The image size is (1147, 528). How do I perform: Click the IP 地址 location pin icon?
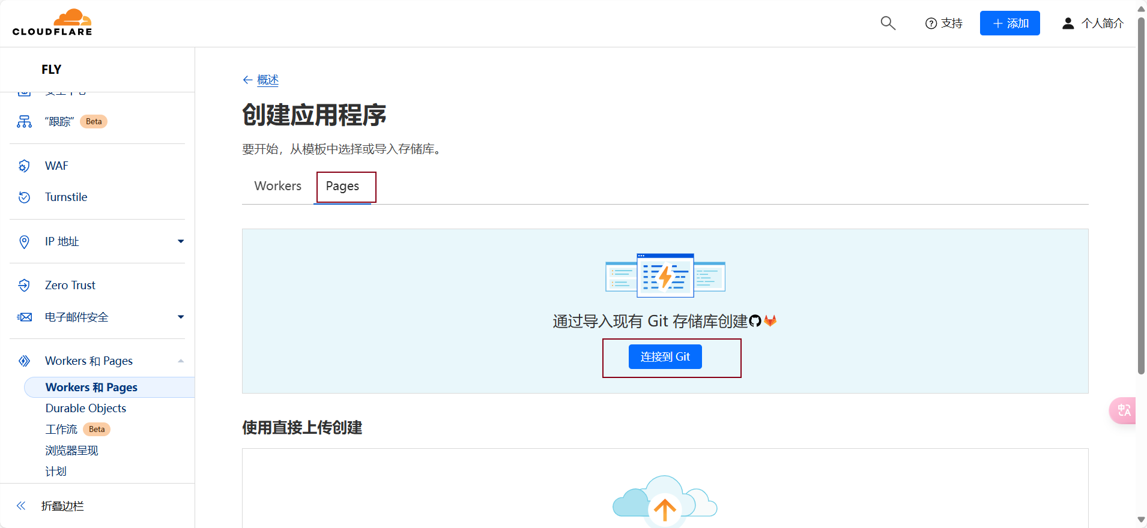tap(24, 242)
